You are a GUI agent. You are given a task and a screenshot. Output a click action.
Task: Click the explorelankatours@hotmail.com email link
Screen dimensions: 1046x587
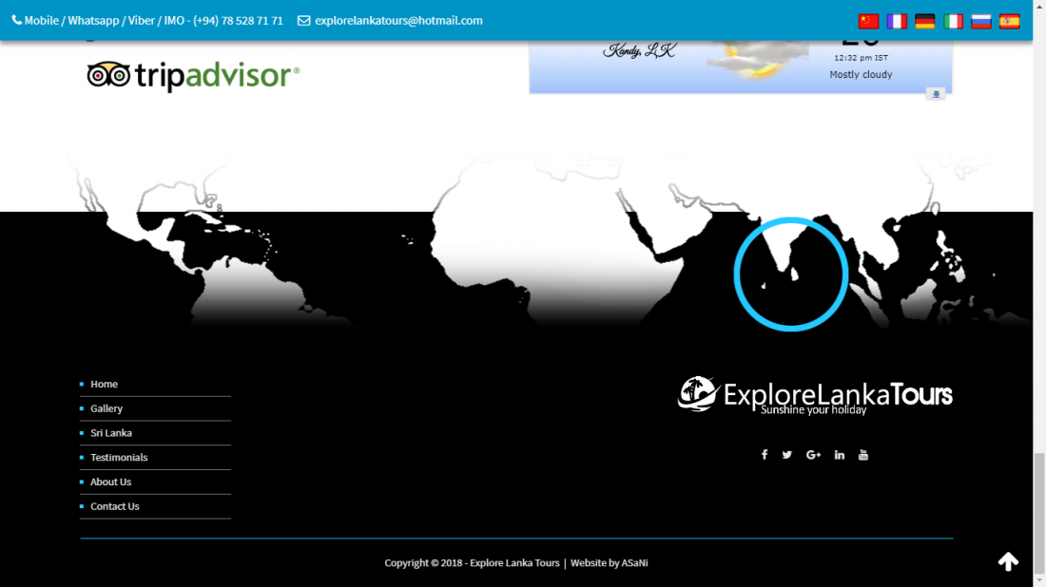click(399, 21)
